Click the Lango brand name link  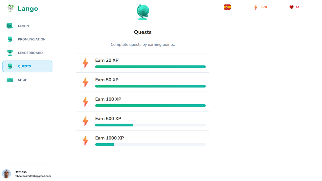point(28,9)
